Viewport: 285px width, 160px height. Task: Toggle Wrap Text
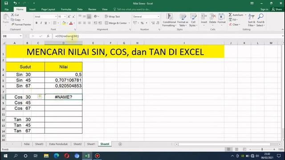point(112,16)
